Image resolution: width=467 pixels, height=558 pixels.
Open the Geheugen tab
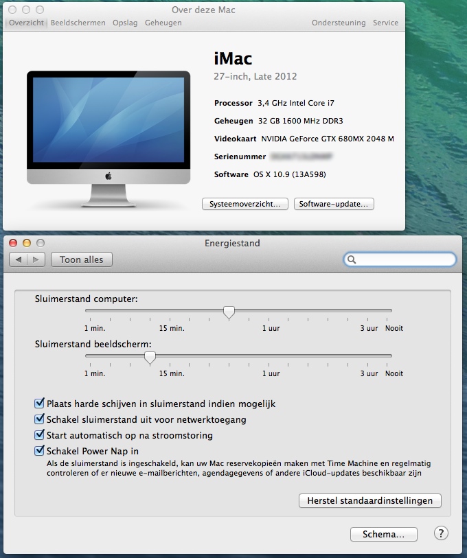point(163,23)
